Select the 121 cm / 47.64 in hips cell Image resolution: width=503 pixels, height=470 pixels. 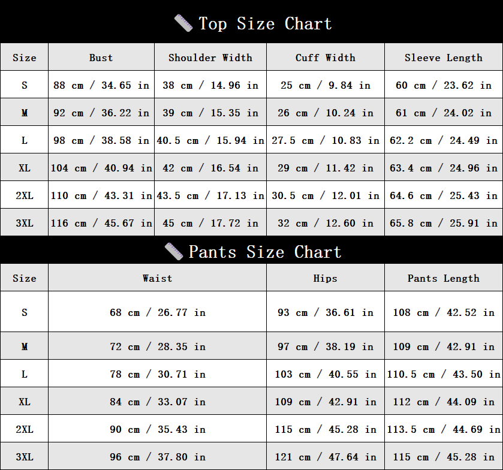pyautogui.click(x=326, y=457)
